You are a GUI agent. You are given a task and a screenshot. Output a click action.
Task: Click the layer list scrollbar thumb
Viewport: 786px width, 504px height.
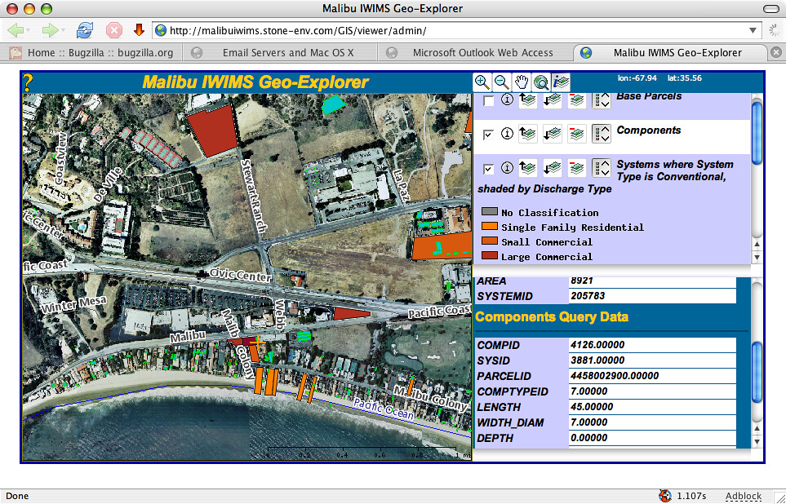click(x=757, y=132)
